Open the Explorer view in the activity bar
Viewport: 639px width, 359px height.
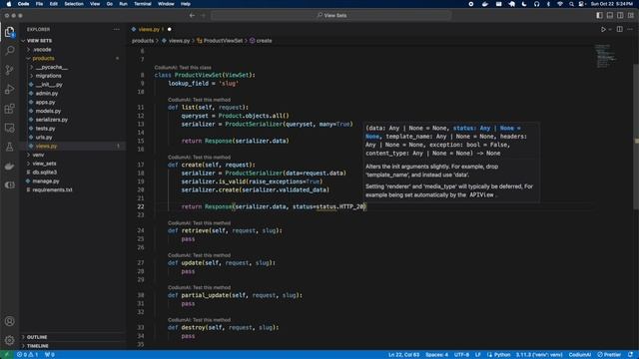[9, 32]
